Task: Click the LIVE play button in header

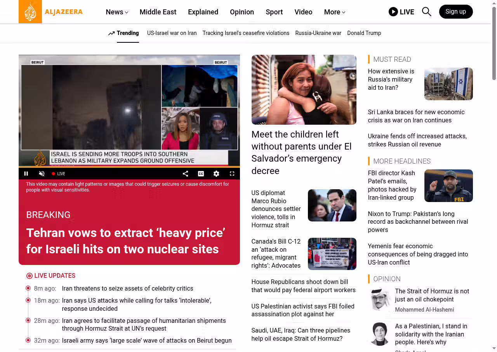Action: tap(401, 12)
